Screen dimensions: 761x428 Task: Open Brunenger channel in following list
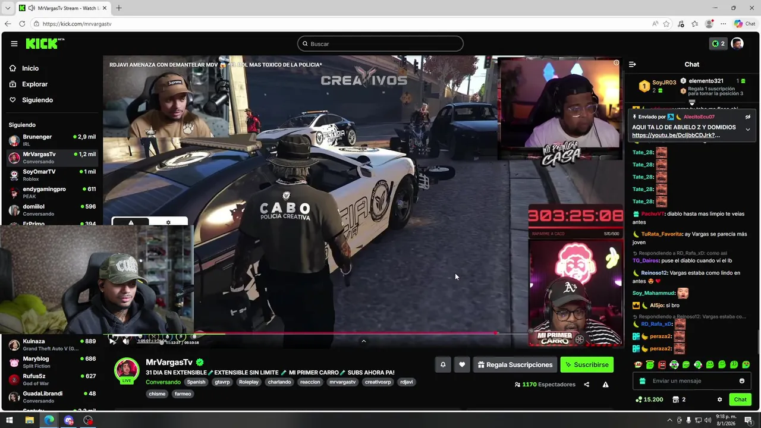(52, 140)
